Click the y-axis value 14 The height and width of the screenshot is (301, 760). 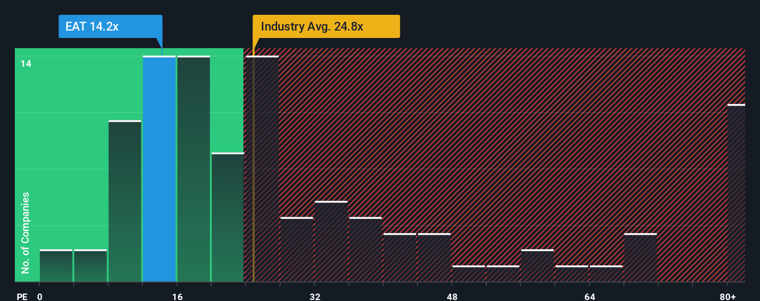tap(26, 63)
